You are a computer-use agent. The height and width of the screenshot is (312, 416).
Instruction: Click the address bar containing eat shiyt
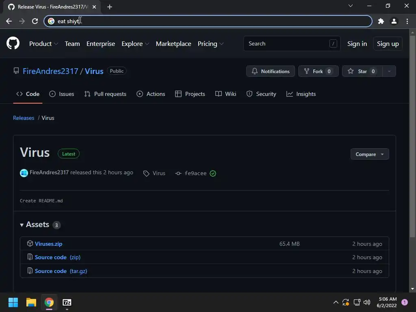tap(208, 21)
